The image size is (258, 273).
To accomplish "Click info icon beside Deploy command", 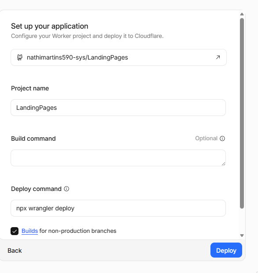I will coord(66,189).
